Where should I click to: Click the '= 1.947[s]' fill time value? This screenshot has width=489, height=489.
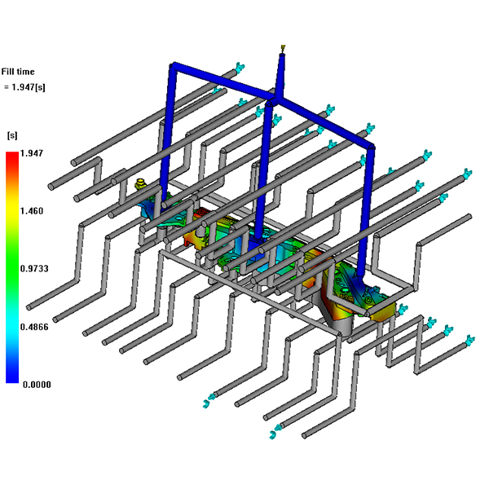point(24,87)
